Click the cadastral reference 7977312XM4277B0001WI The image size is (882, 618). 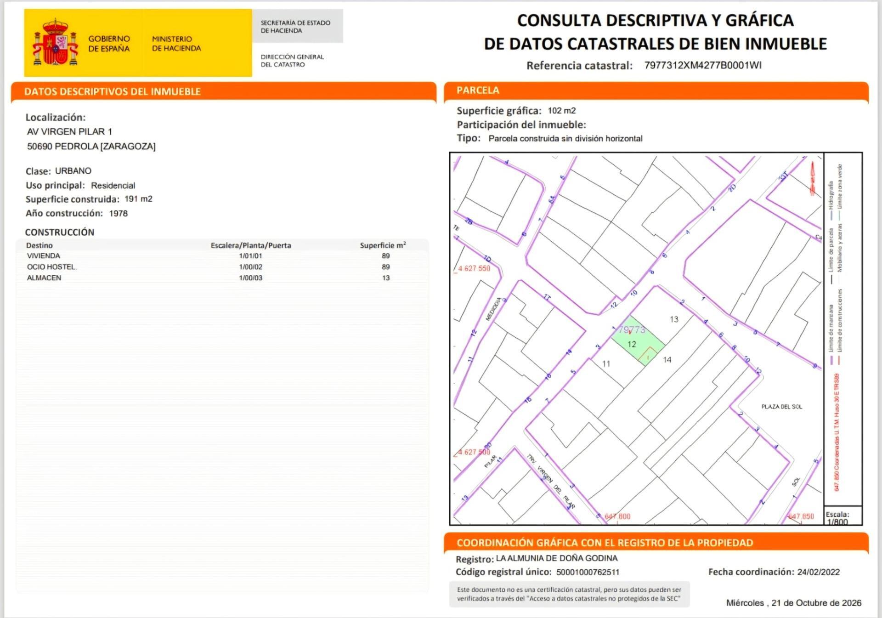coord(703,65)
